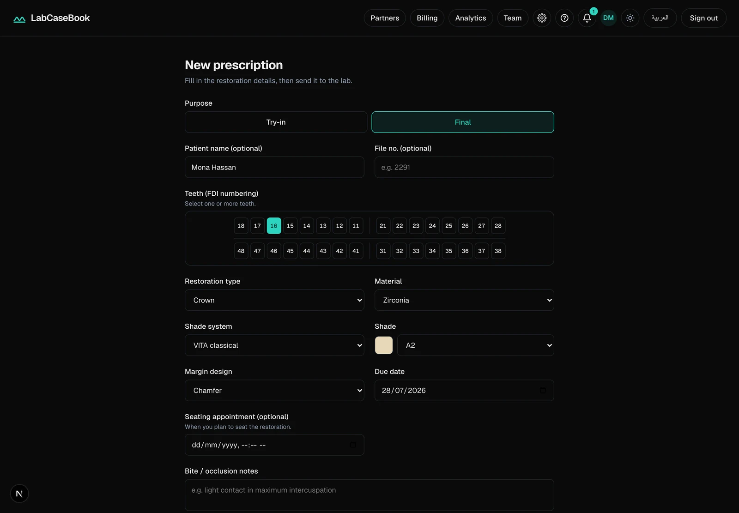Select tooth 15
The image size is (739, 513).
click(x=290, y=226)
